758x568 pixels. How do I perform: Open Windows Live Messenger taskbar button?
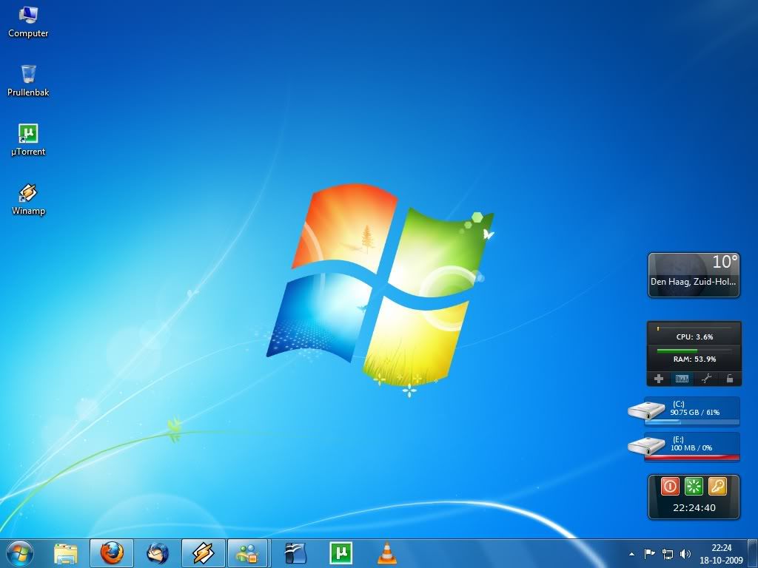[x=249, y=553]
